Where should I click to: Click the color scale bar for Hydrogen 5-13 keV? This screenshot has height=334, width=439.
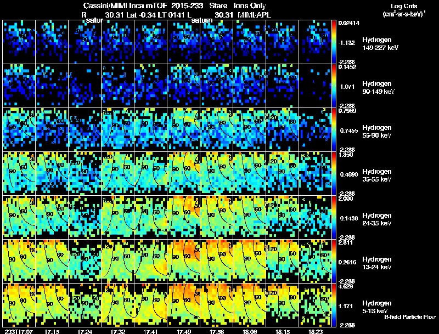[x=334, y=305]
